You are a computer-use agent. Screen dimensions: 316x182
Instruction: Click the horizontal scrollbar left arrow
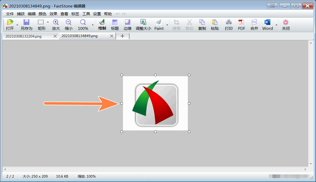coord(5,169)
